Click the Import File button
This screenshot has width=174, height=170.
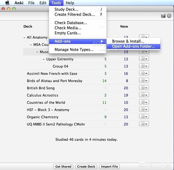pyautogui.click(x=109, y=166)
